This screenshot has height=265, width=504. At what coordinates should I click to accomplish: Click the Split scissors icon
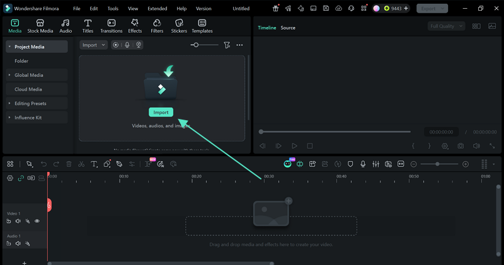coord(81,164)
